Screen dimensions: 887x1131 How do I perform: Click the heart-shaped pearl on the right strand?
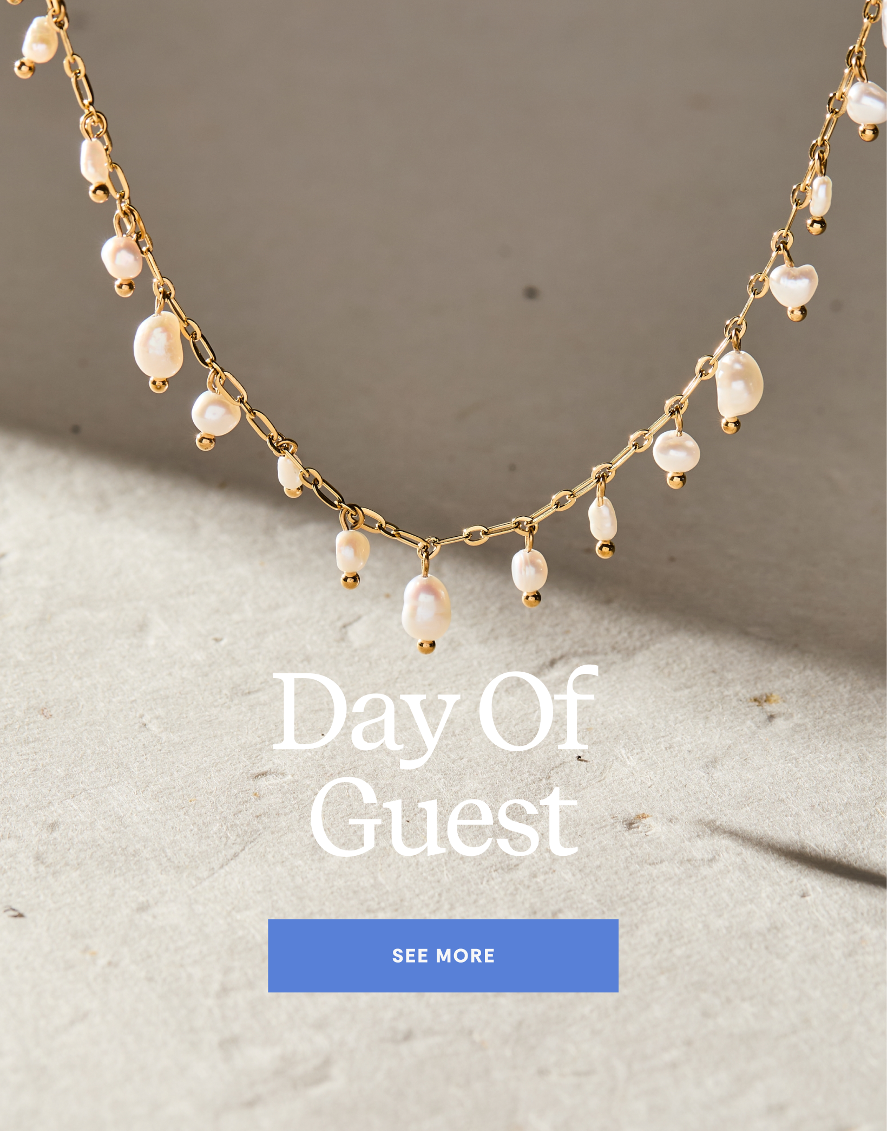793,284
